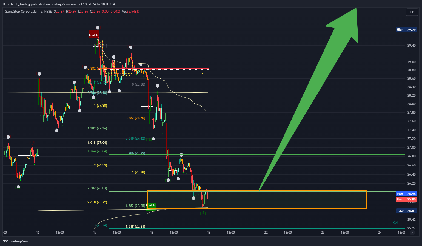
Task: Click the red AB=CD pattern label
Action: 93,35
